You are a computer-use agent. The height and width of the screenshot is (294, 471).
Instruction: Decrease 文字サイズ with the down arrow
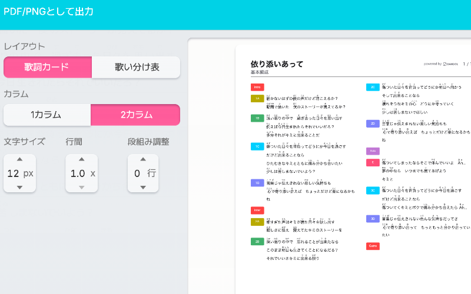19,188
